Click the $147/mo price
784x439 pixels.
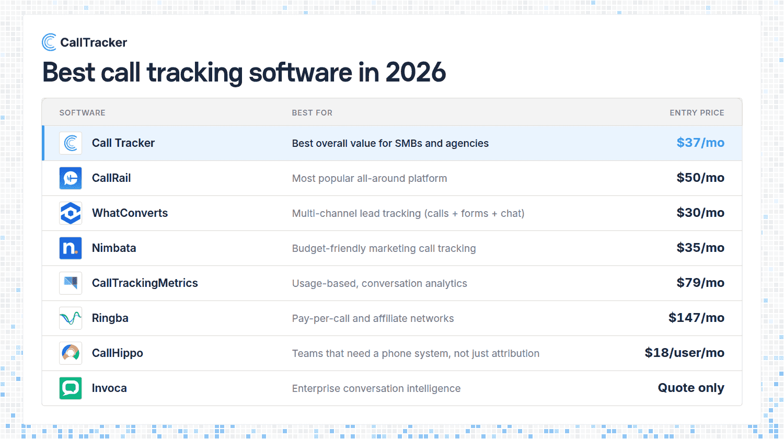696,318
